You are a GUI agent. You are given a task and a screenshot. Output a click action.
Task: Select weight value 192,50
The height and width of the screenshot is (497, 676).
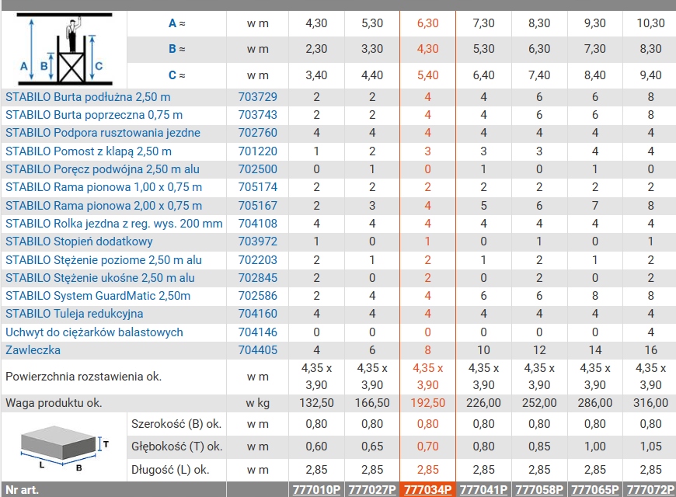[427, 403]
